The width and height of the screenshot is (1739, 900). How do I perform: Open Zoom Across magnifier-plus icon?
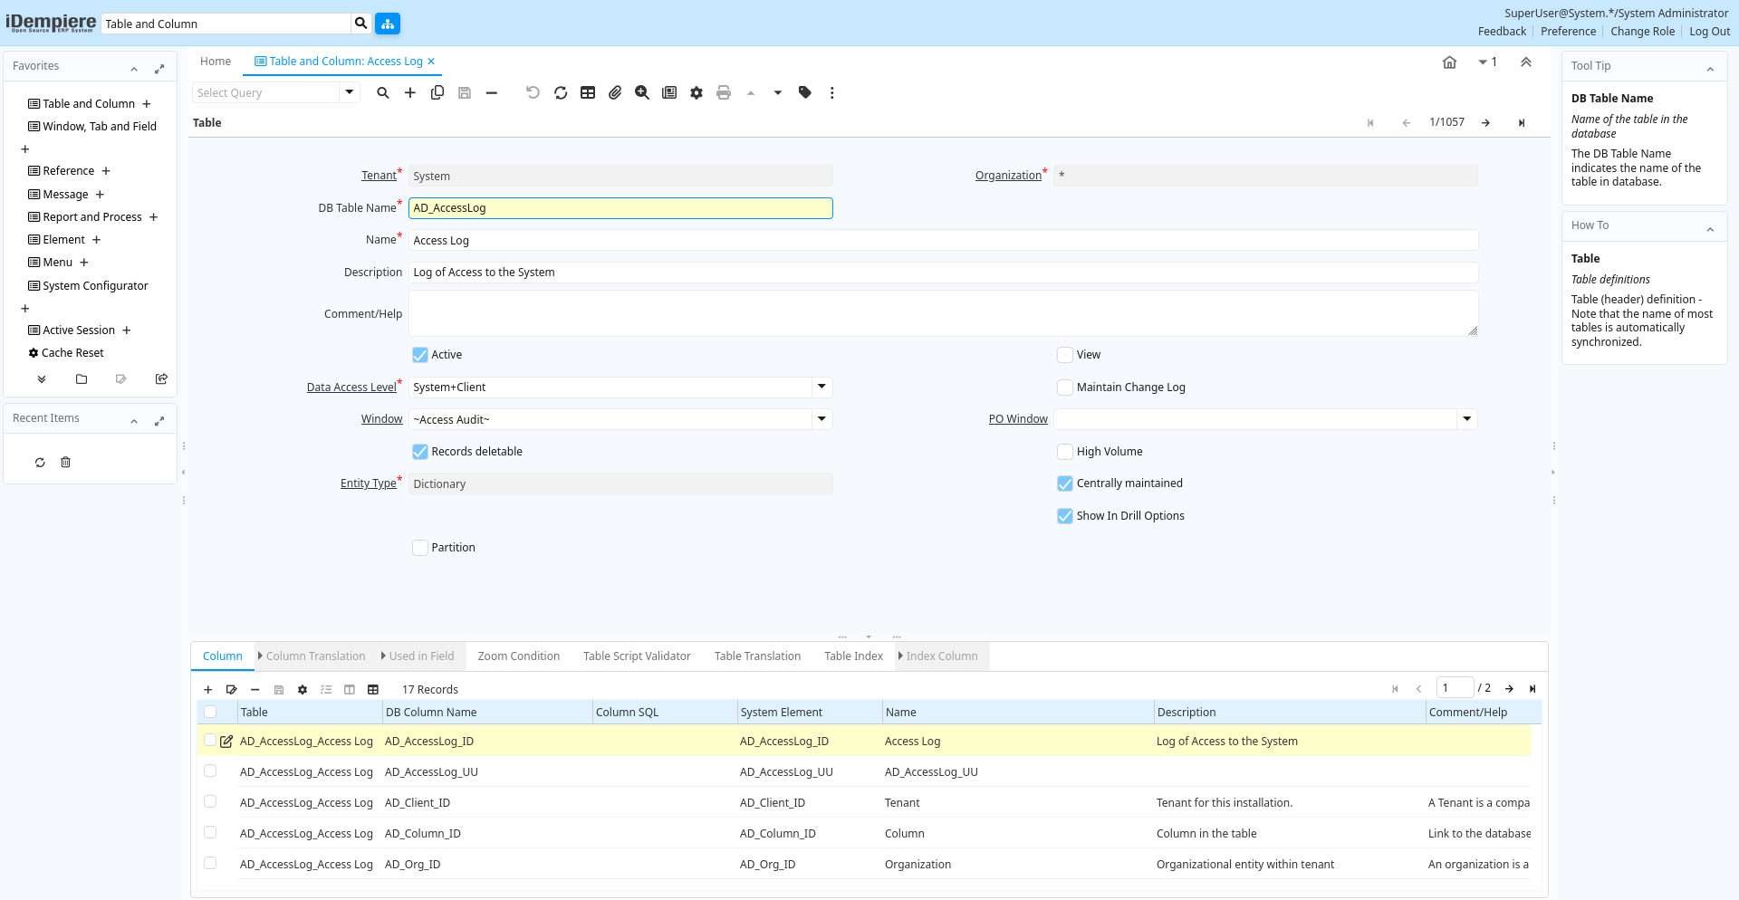coord(642,92)
